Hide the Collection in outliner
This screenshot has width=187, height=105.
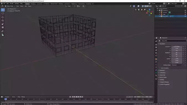(185, 11)
